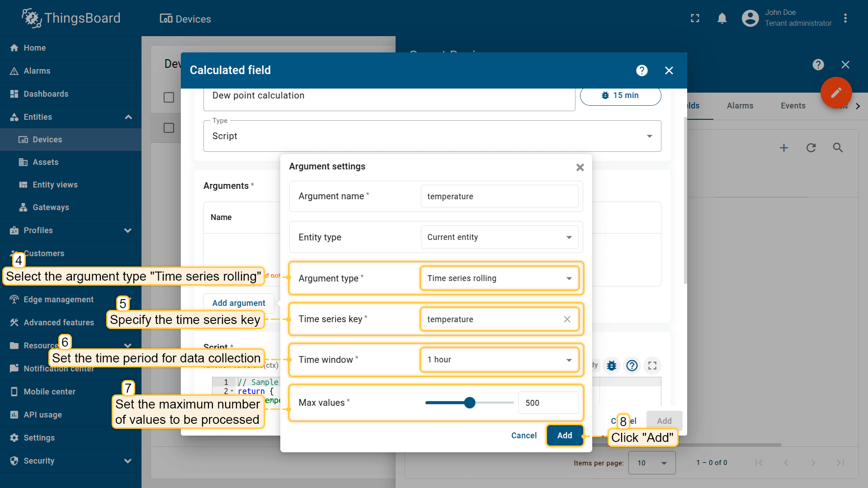Click refresh icon in calculated fields
This screenshot has width=868, height=488.
tap(811, 148)
